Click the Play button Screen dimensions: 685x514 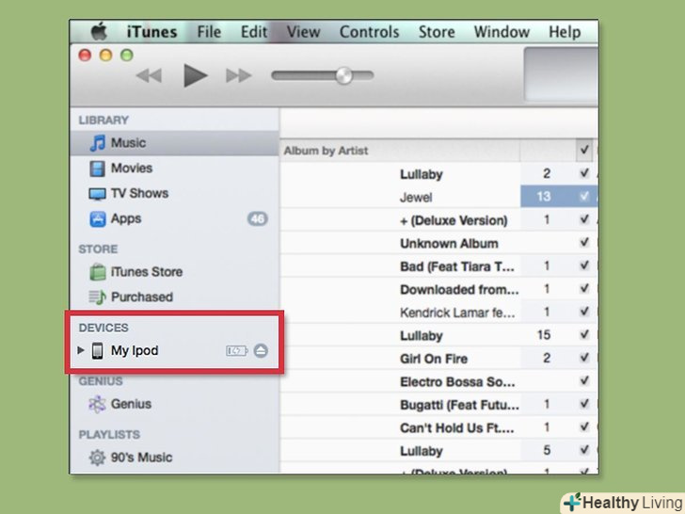click(x=195, y=75)
